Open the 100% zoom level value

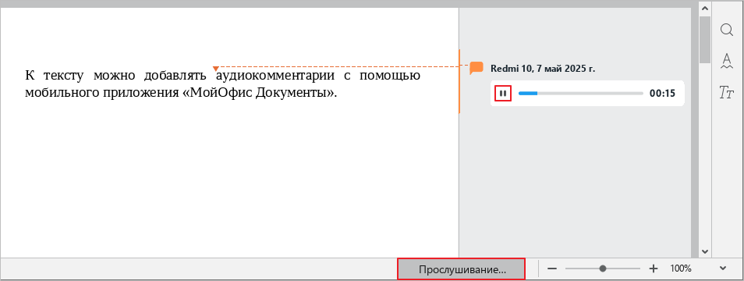[680, 269]
